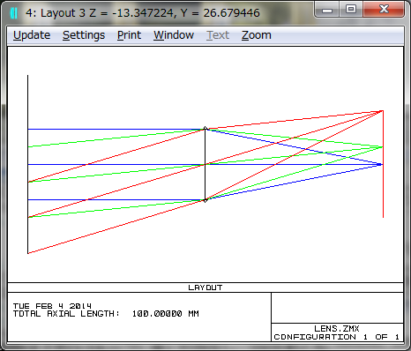The image size is (411, 351).
Task: Click the CONFIGURATION 1 OF 1 text
Action: [x=336, y=337]
